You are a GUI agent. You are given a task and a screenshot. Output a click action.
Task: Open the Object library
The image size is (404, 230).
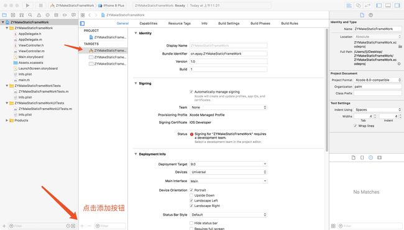point(371,158)
